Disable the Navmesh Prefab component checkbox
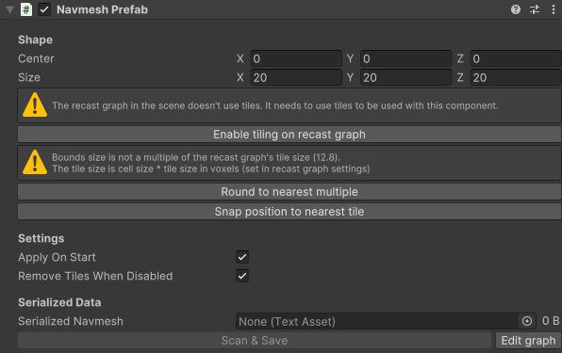Image resolution: width=562 pixels, height=353 pixels. [44, 9]
